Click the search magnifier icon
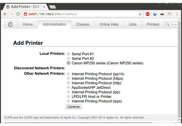 tap(168, 25)
